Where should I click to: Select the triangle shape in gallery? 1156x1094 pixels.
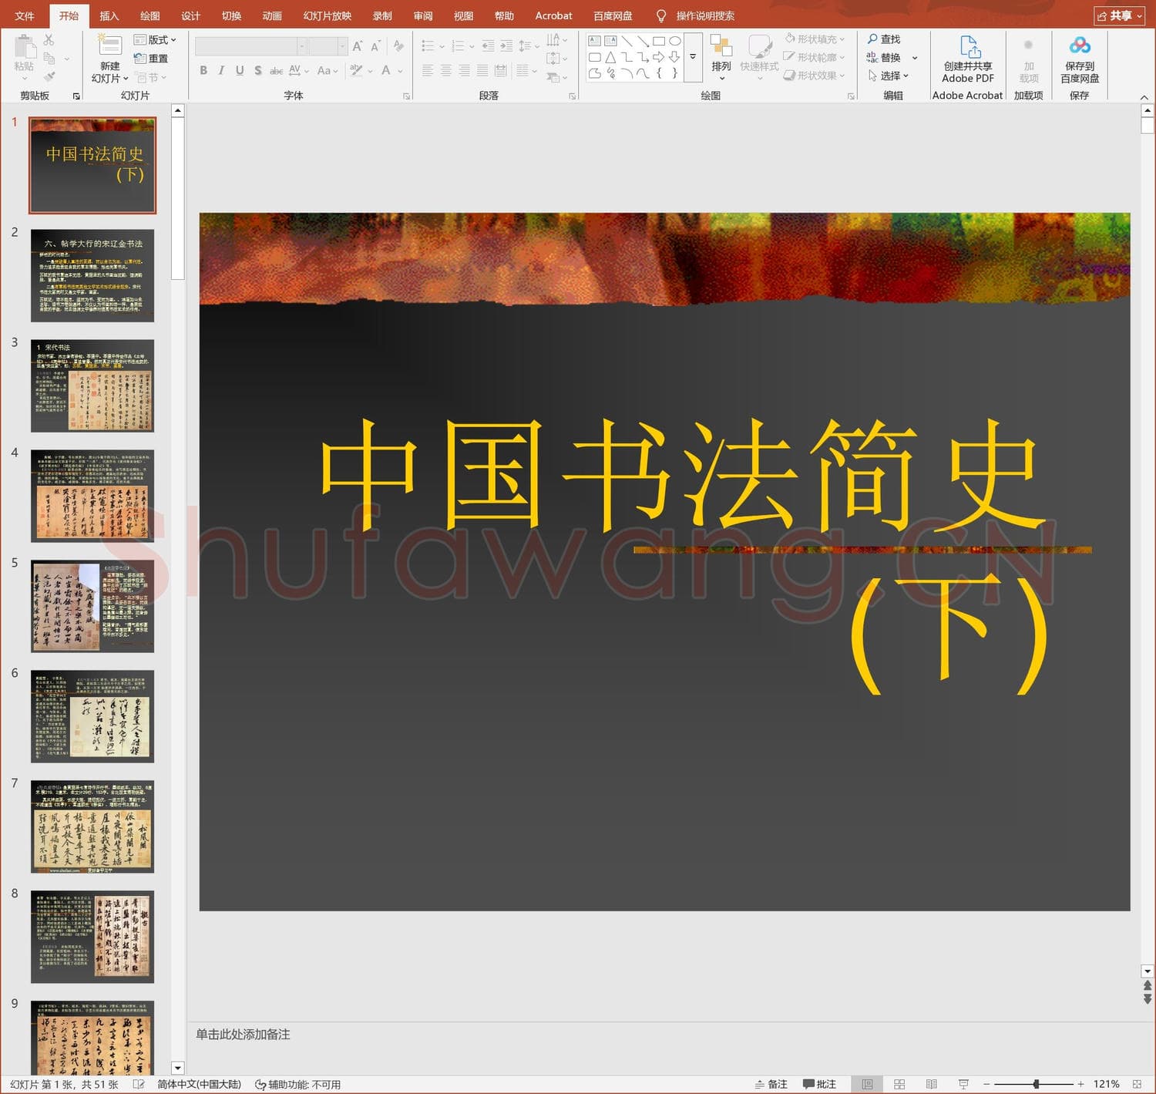610,57
